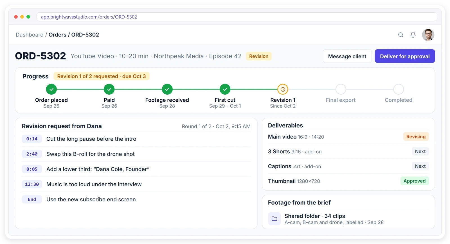The width and height of the screenshot is (450, 244).
Task: Click the End timestamp tag
Action: pos(32,199)
